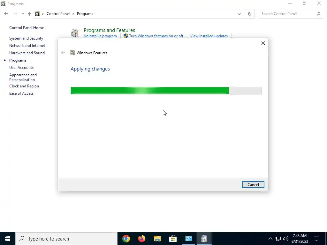This screenshot has height=245, width=327.
Task: Open Turn Windows features on or off
Action: 156,36
